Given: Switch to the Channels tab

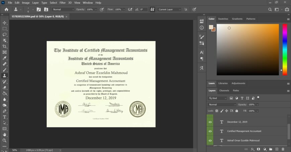Looking at the screenshot, I should coord(224,91).
